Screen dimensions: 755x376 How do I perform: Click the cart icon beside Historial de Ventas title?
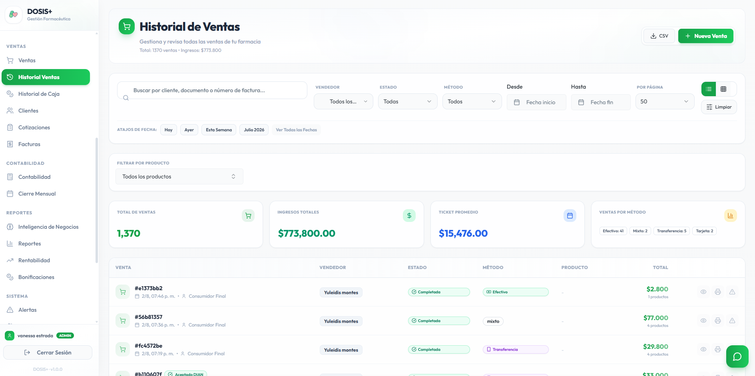tap(127, 27)
